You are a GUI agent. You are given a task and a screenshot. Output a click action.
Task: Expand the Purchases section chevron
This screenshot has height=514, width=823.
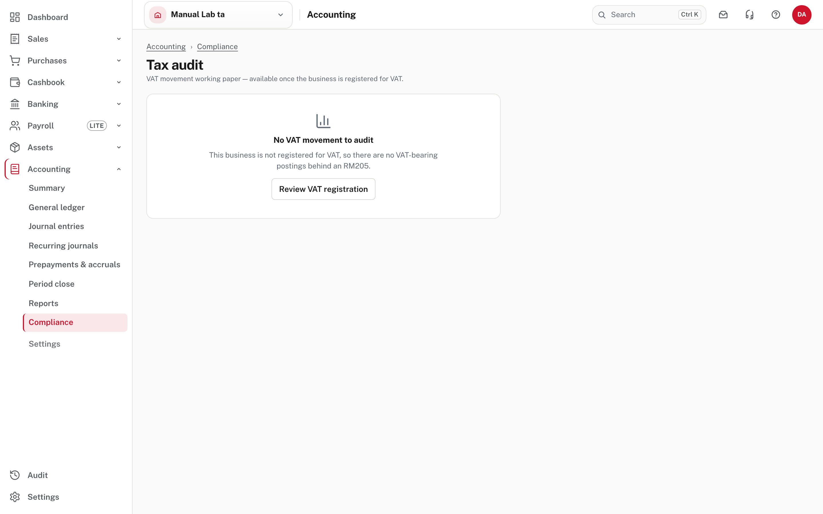[119, 61]
